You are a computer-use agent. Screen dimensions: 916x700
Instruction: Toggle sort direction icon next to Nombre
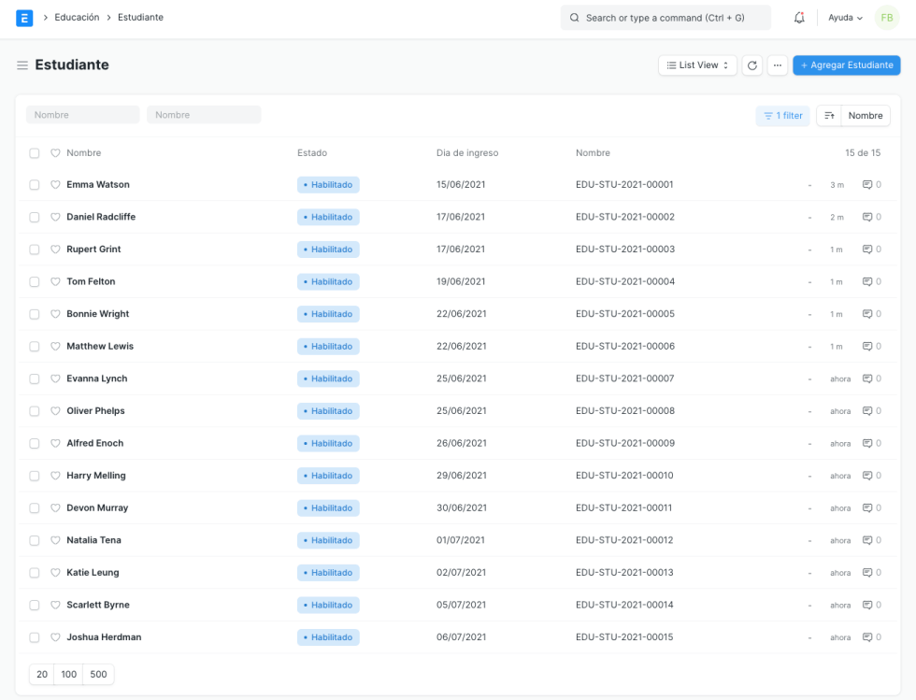click(x=829, y=116)
